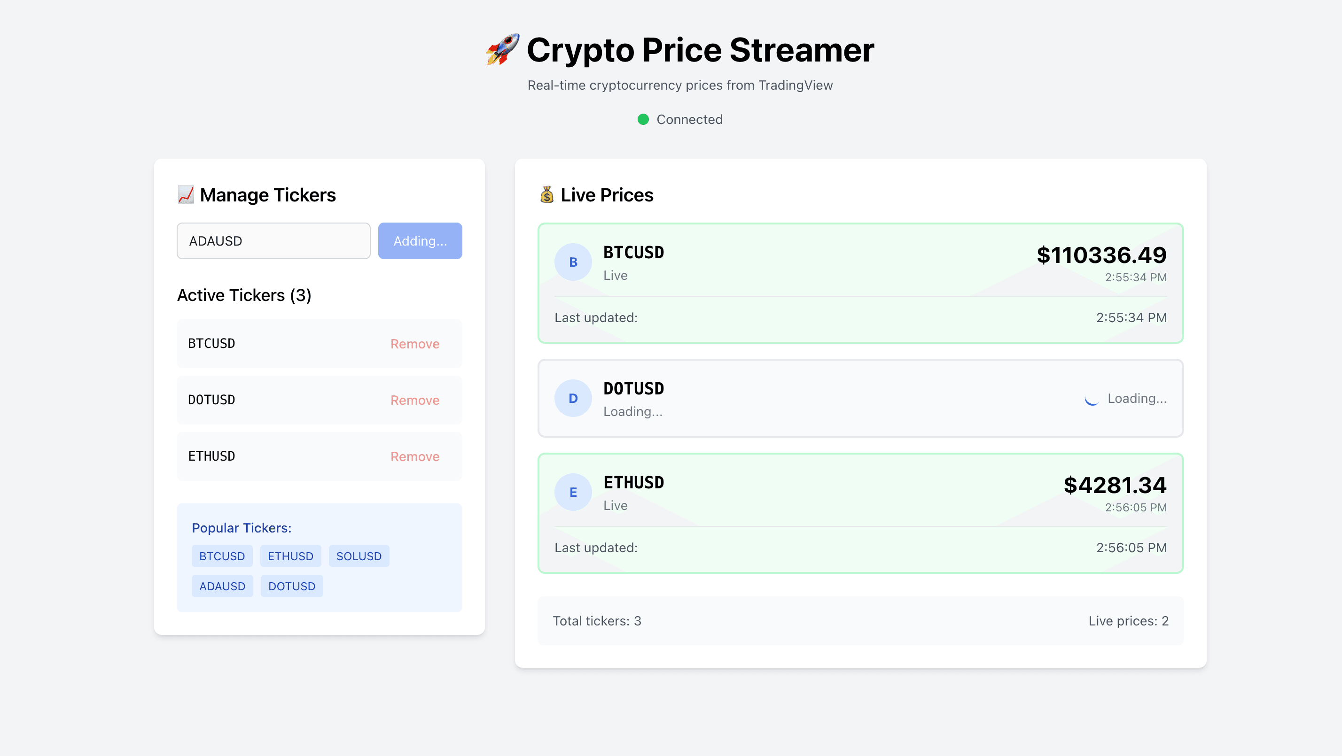Remove BTCUSD from active tickers
The width and height of the screenshot is (1342, 756).
(x=414, y=344)
